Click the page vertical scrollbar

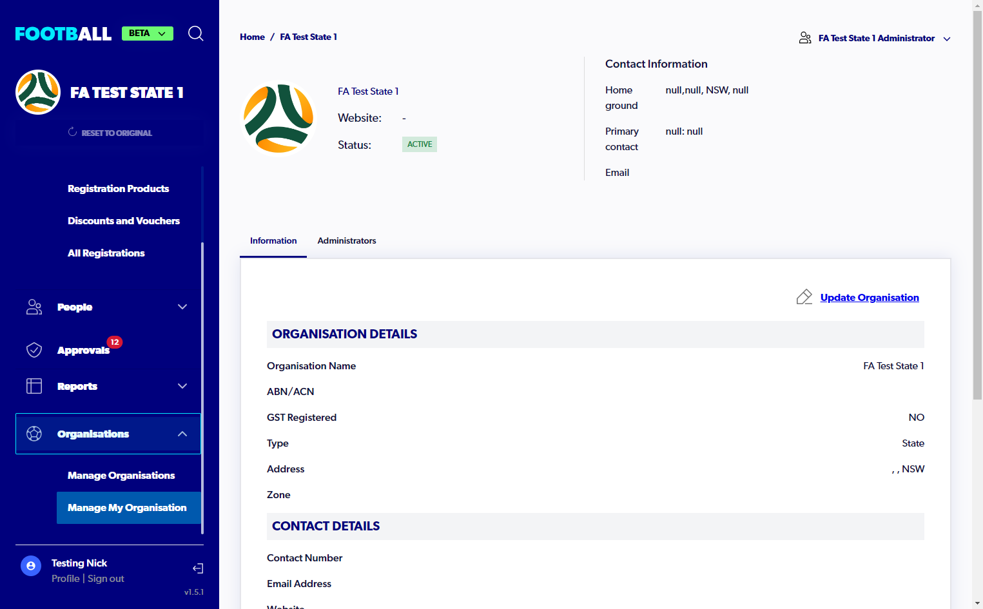pos(977,206)
